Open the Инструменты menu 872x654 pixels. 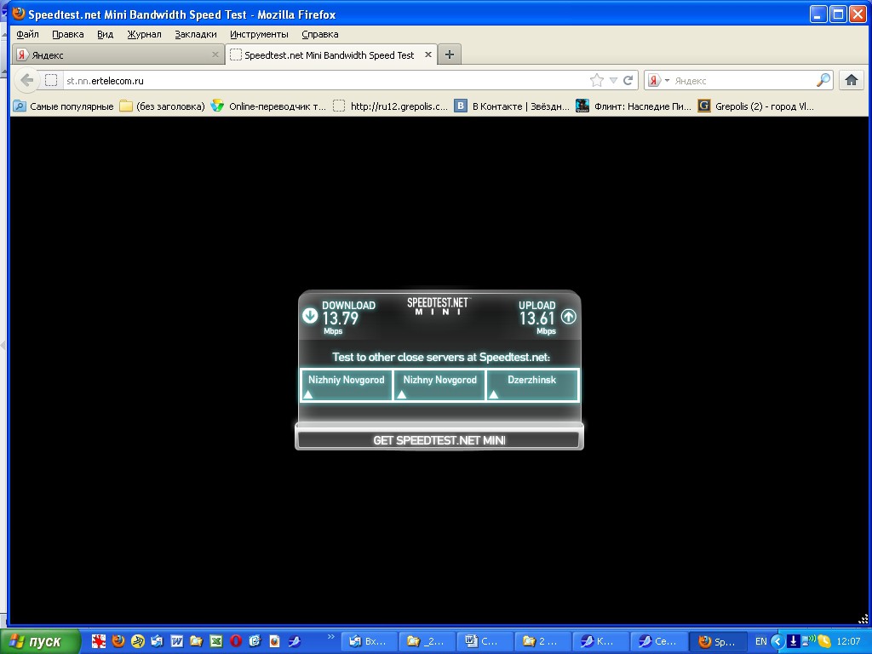pos(259,34)
